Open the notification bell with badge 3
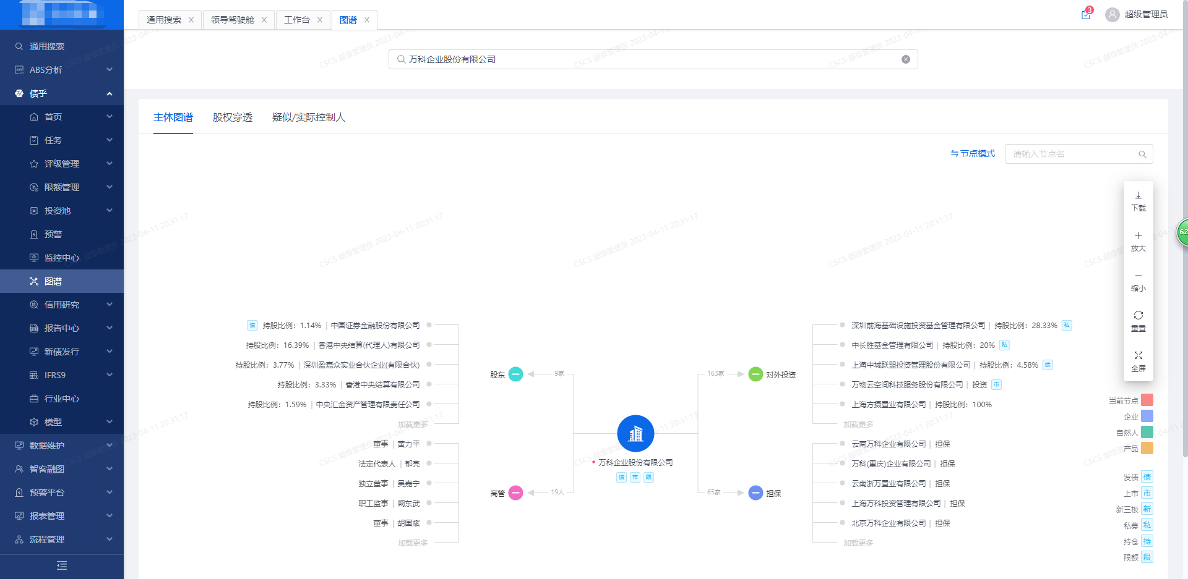Image resolution: width=1188 pixels, height=579 pixels. point(1086,14)
